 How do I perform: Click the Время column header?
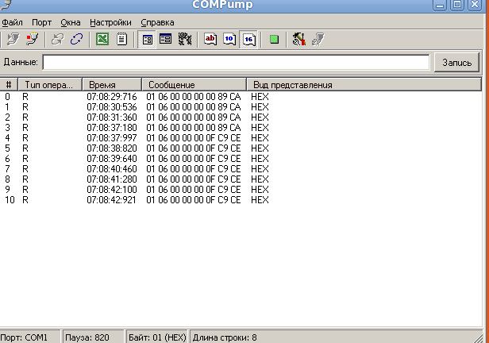(112, 84)
